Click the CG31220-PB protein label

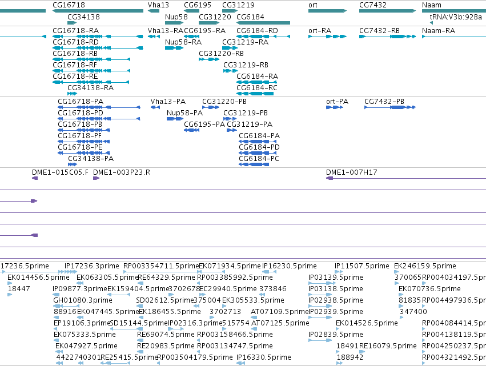224,102
